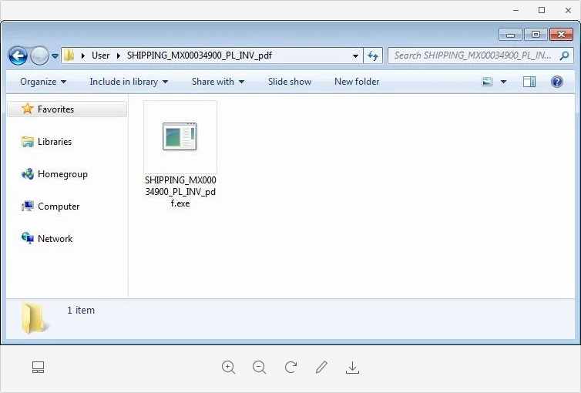Open the address bar previous locations dropdown

click(x=355, y=56)
